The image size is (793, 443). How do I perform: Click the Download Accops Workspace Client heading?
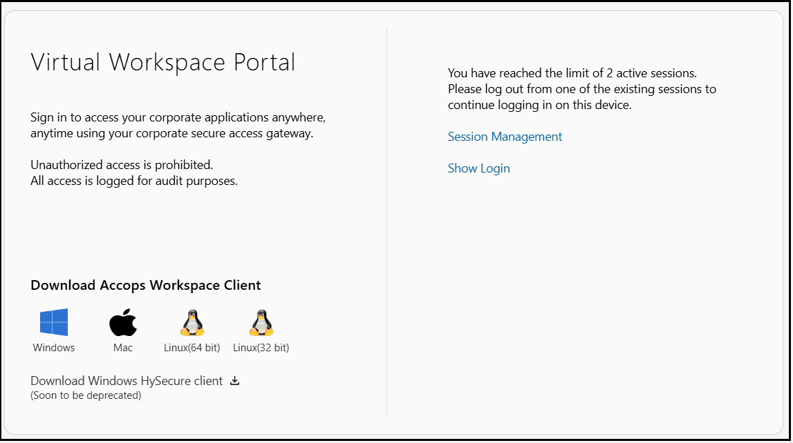pyautogui.click(x=146, y=285)
